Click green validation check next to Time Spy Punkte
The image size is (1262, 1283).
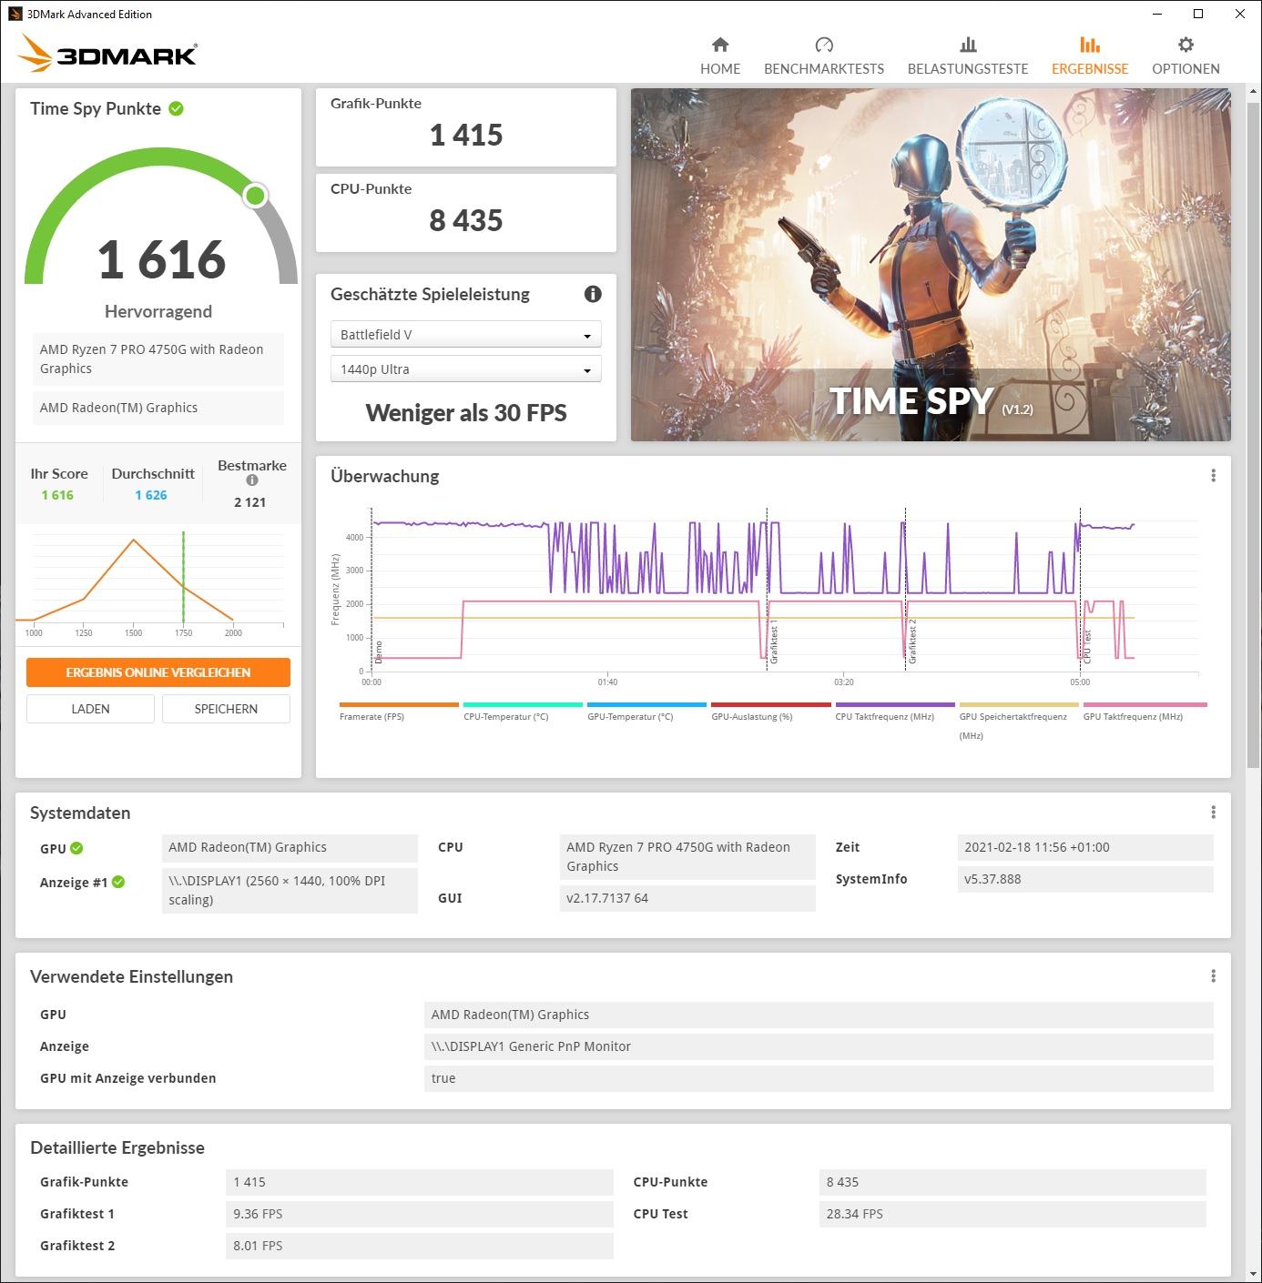coord(177,108)
